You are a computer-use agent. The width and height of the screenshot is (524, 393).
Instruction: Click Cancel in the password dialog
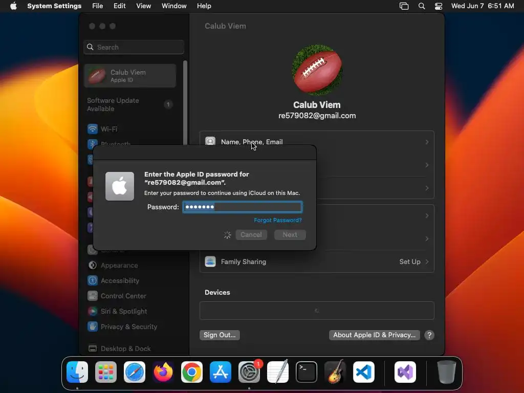(251, 234)
